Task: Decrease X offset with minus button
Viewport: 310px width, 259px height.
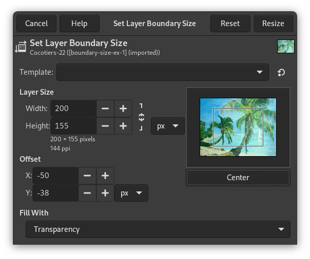Action: (87, 176)
